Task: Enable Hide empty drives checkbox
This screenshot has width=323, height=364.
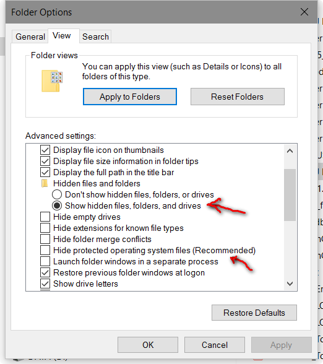Action: (45, 217)
